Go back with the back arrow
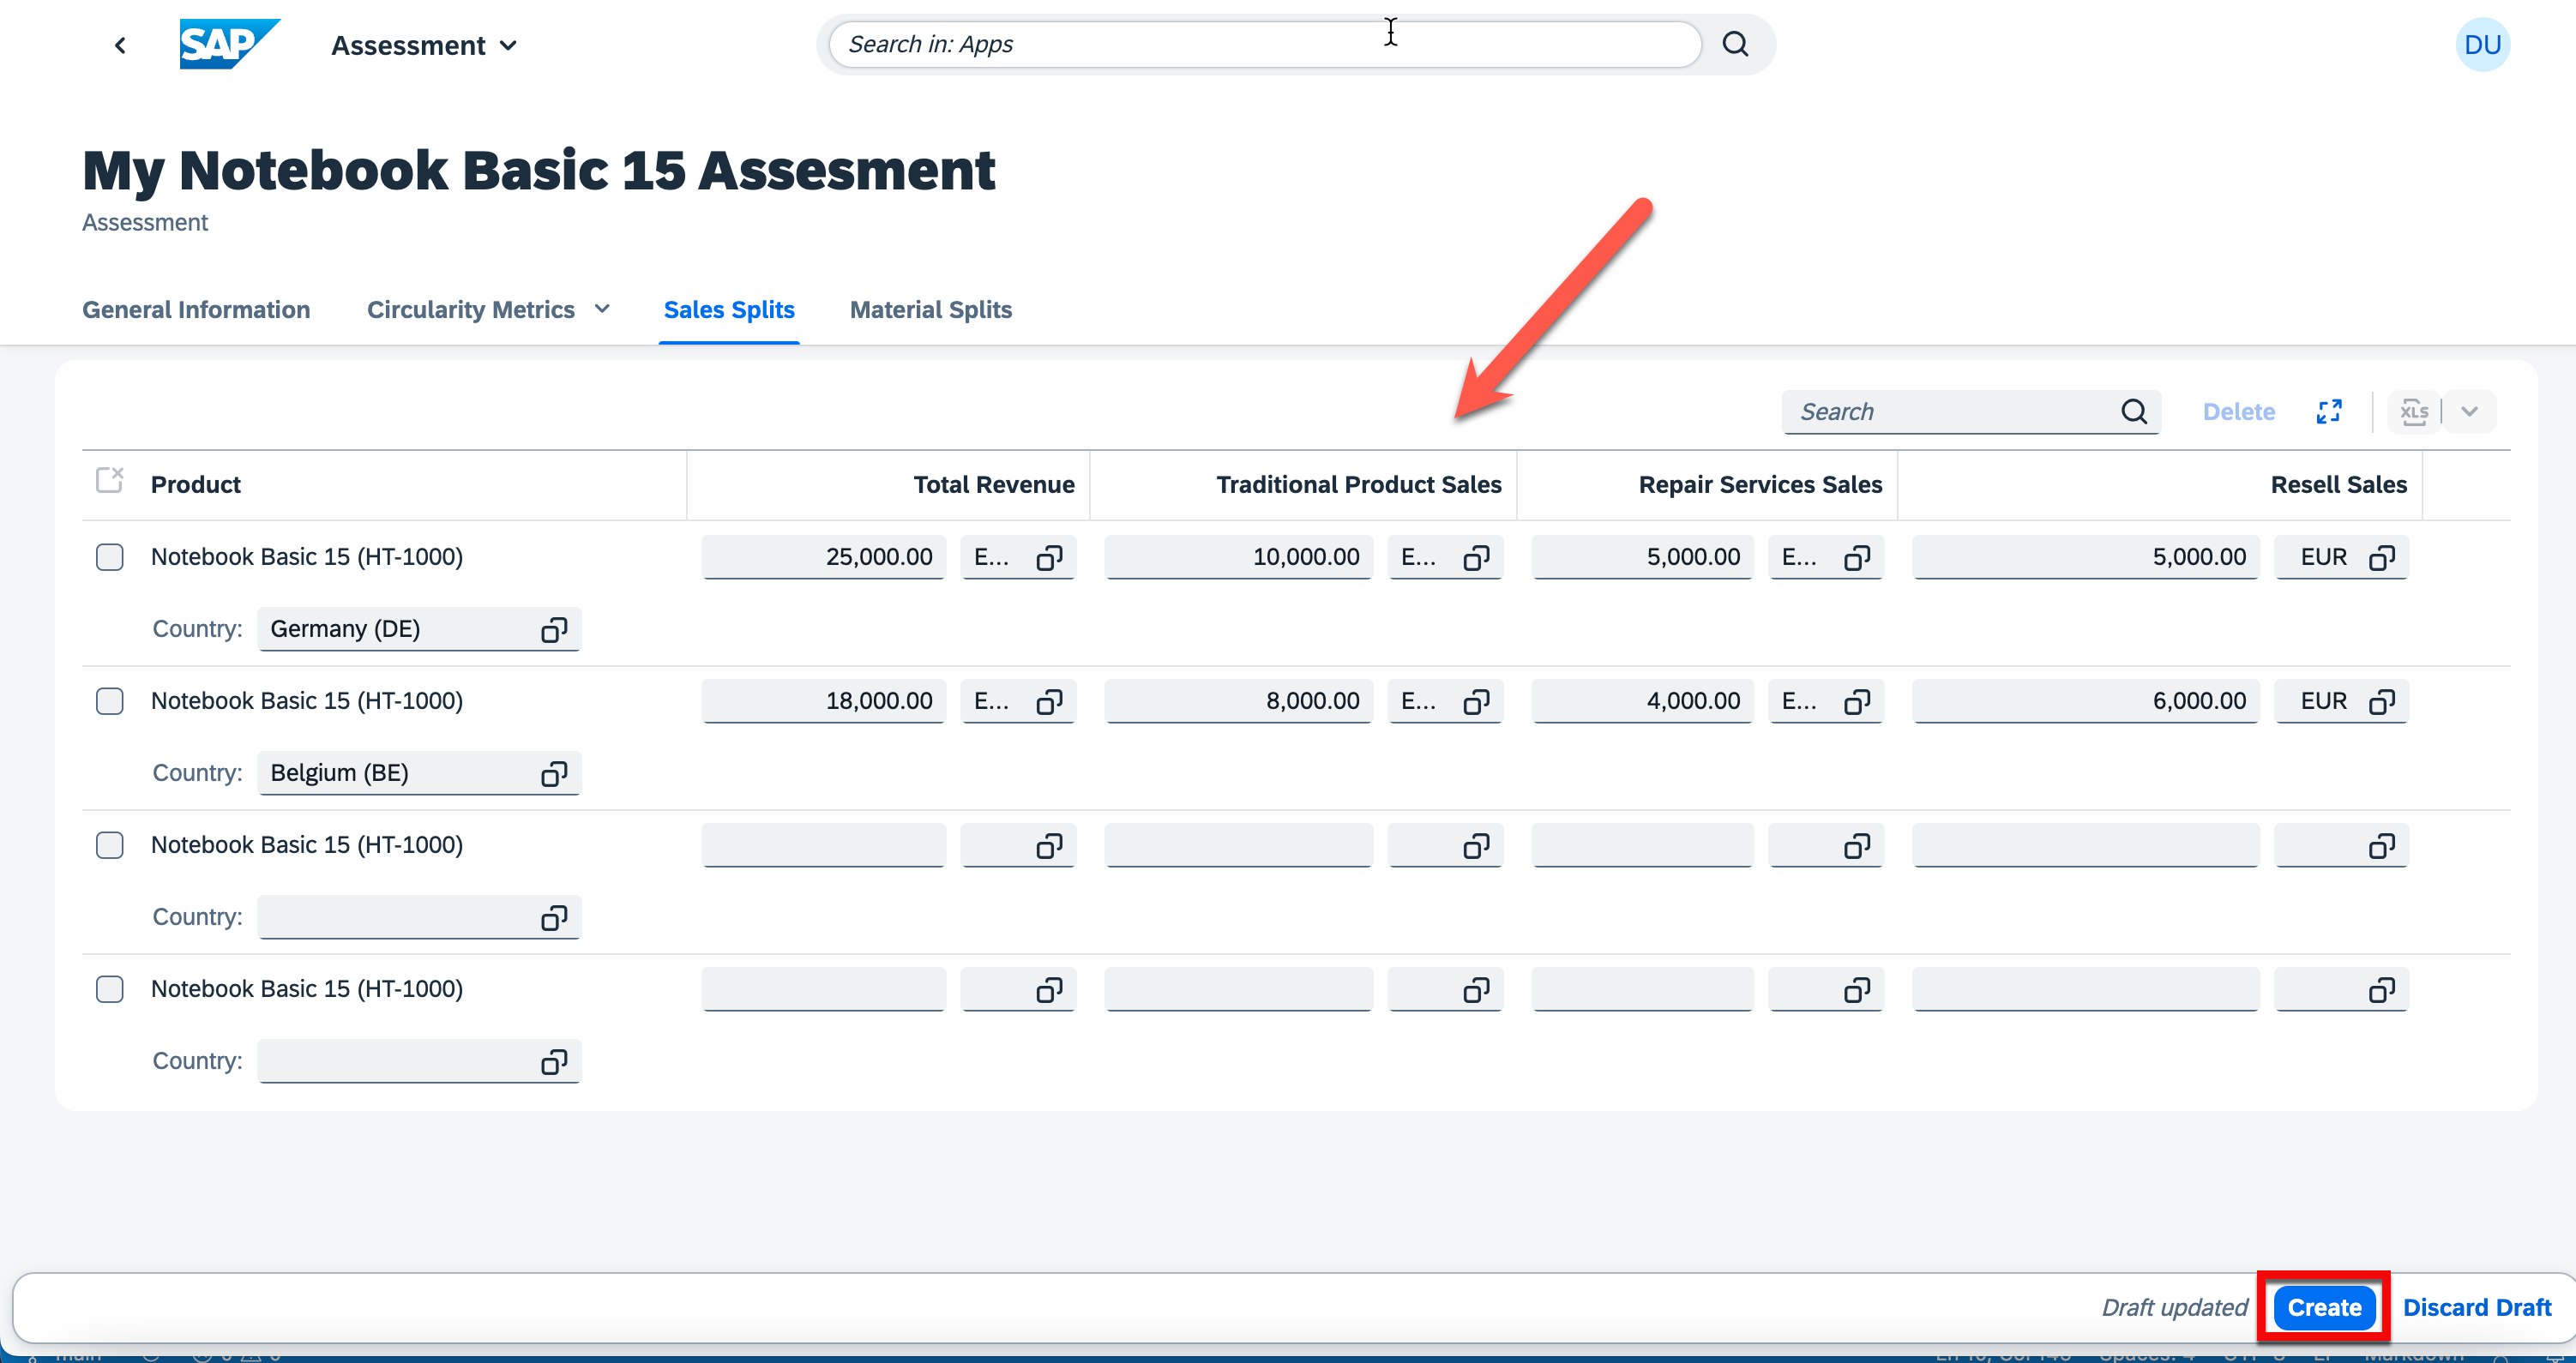2576x1363 pixels. coord(120,45)
